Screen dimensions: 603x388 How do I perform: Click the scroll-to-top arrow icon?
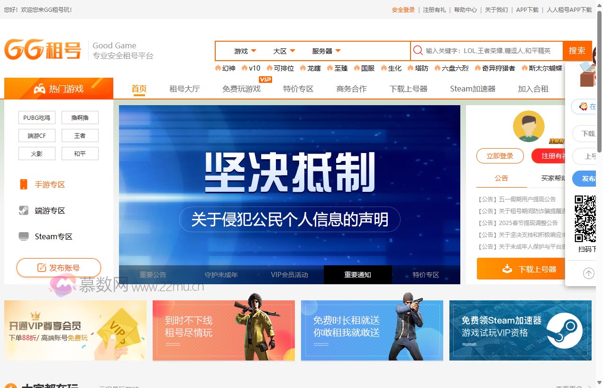pos(588,273)
